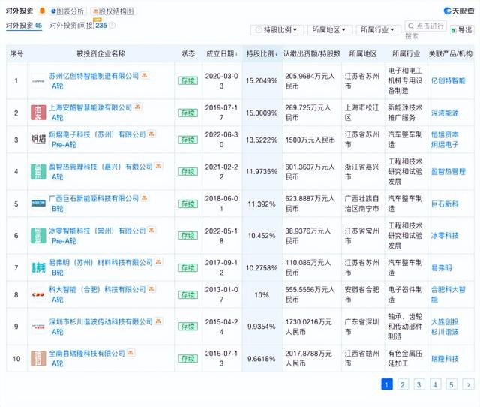Click the structure icon beside 苏州亿创特智能制造有限公司
Viewport: 480px width, 407px height.
[145, 75]
